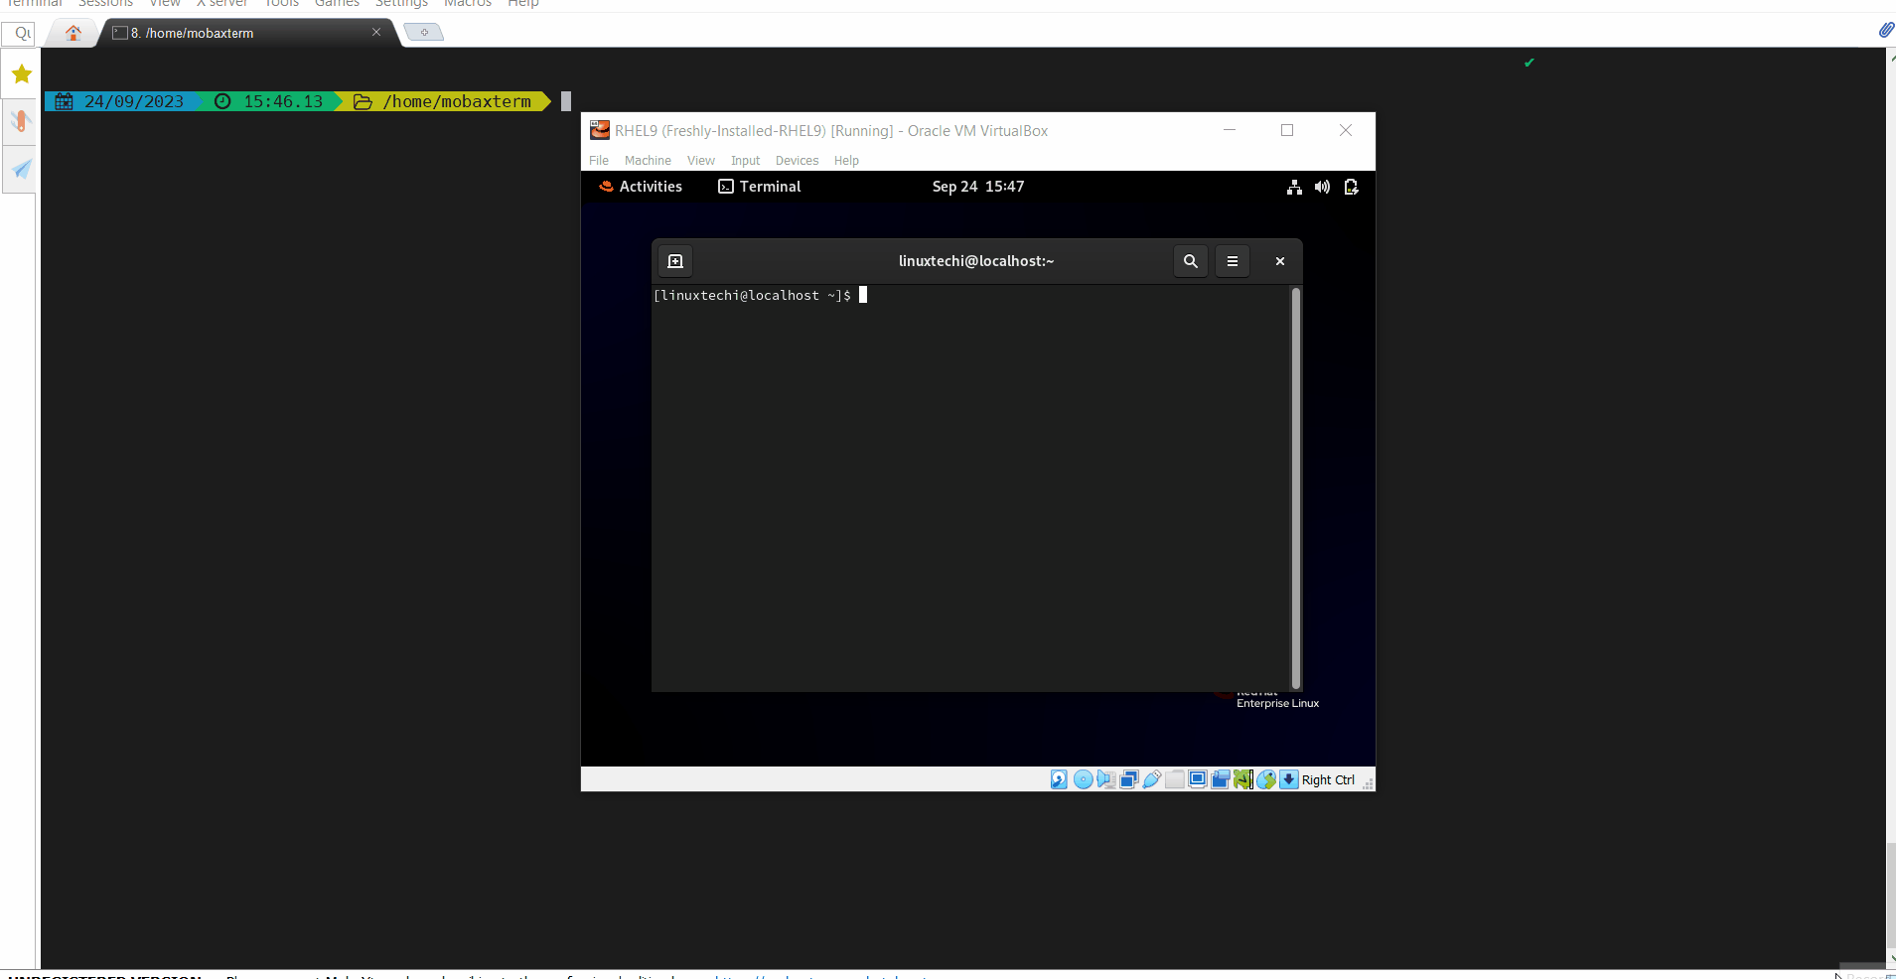Open the Machine menu in VirtualBox
This screenshot has height=979, width=1896.
648,160
